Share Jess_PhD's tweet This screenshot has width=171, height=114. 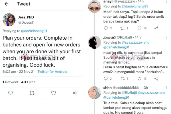tap(75, 93)
